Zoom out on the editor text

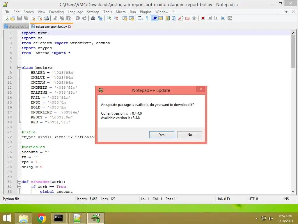pos(116,18)
